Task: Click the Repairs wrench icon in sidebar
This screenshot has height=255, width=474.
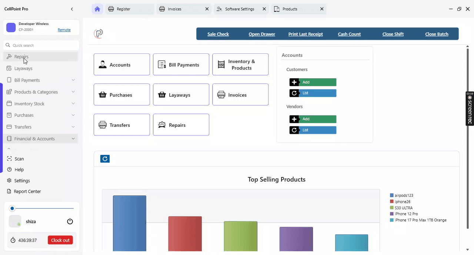Action: point(9,57)
